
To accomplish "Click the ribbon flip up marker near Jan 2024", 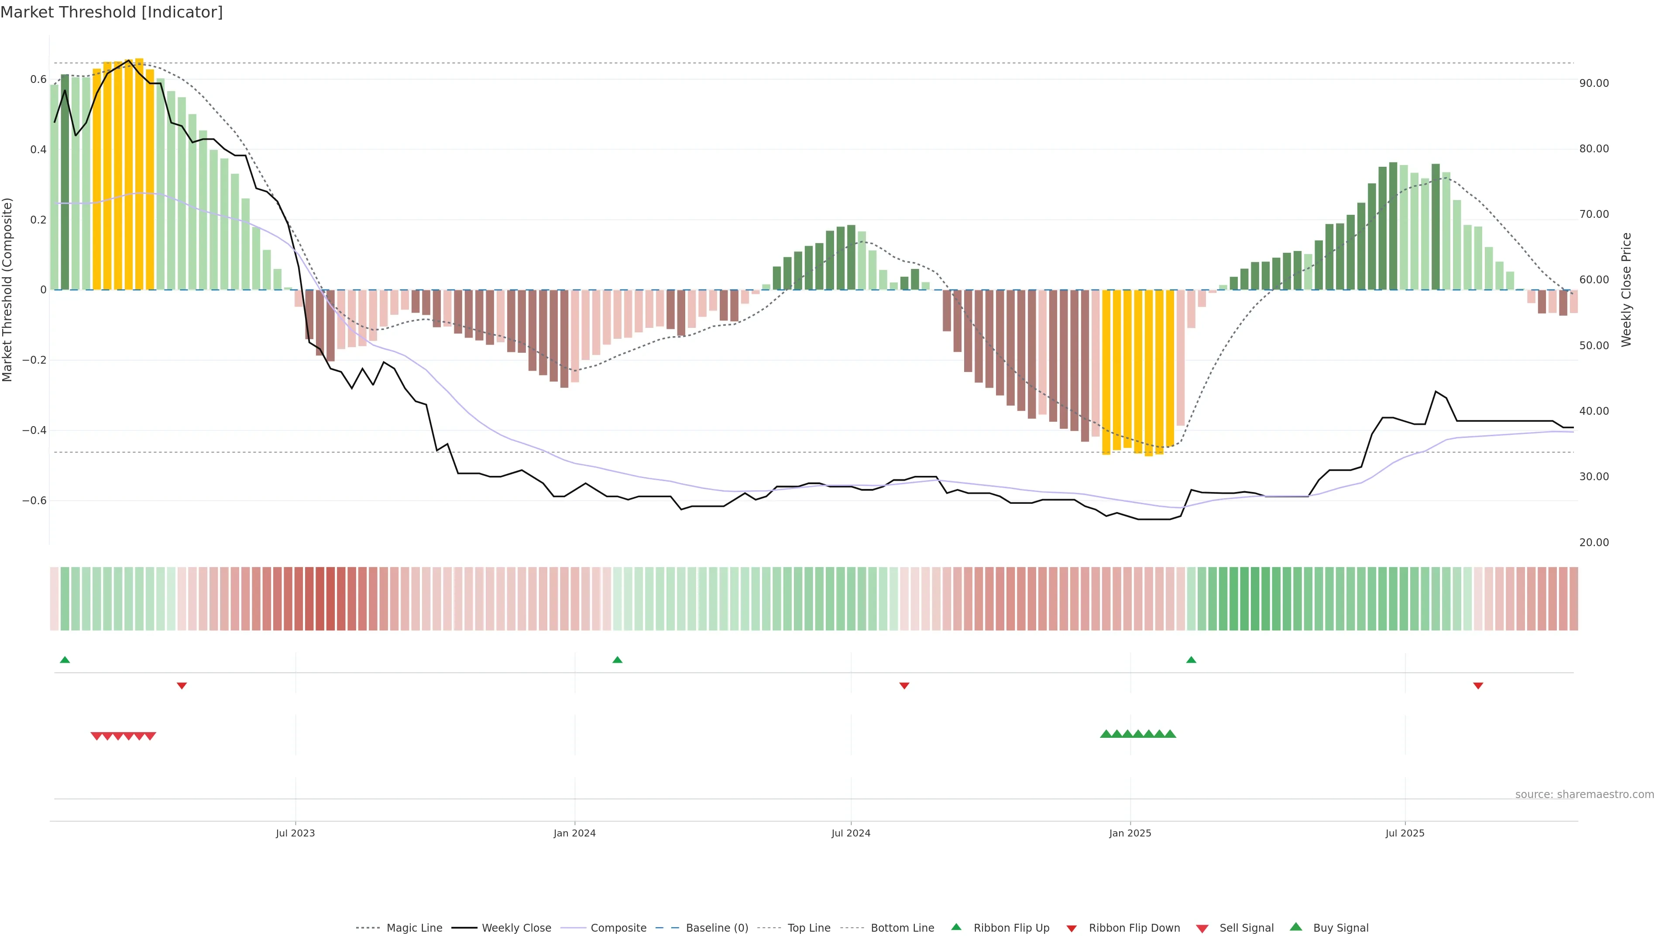I will click(618, 660).
